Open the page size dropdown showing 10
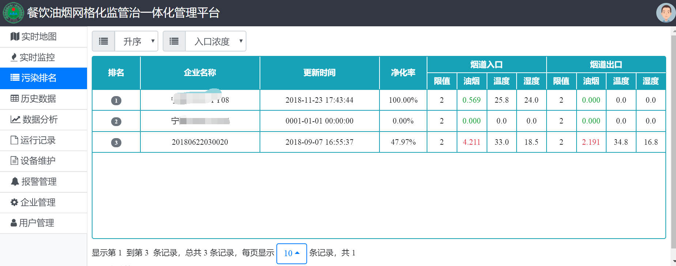Image resolution: width=676 pixels, height=266 pixels. pos(291,253)
